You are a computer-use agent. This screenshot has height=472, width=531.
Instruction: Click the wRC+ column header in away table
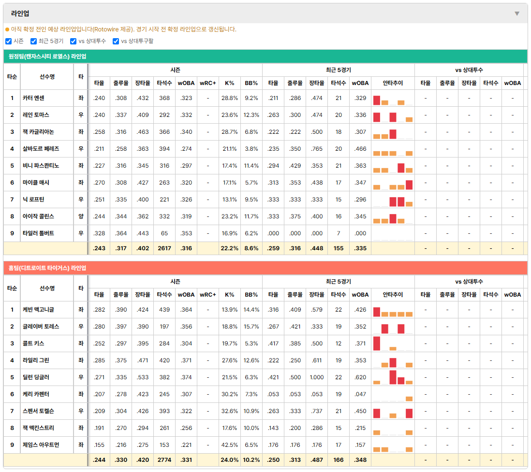click(207, 83)
